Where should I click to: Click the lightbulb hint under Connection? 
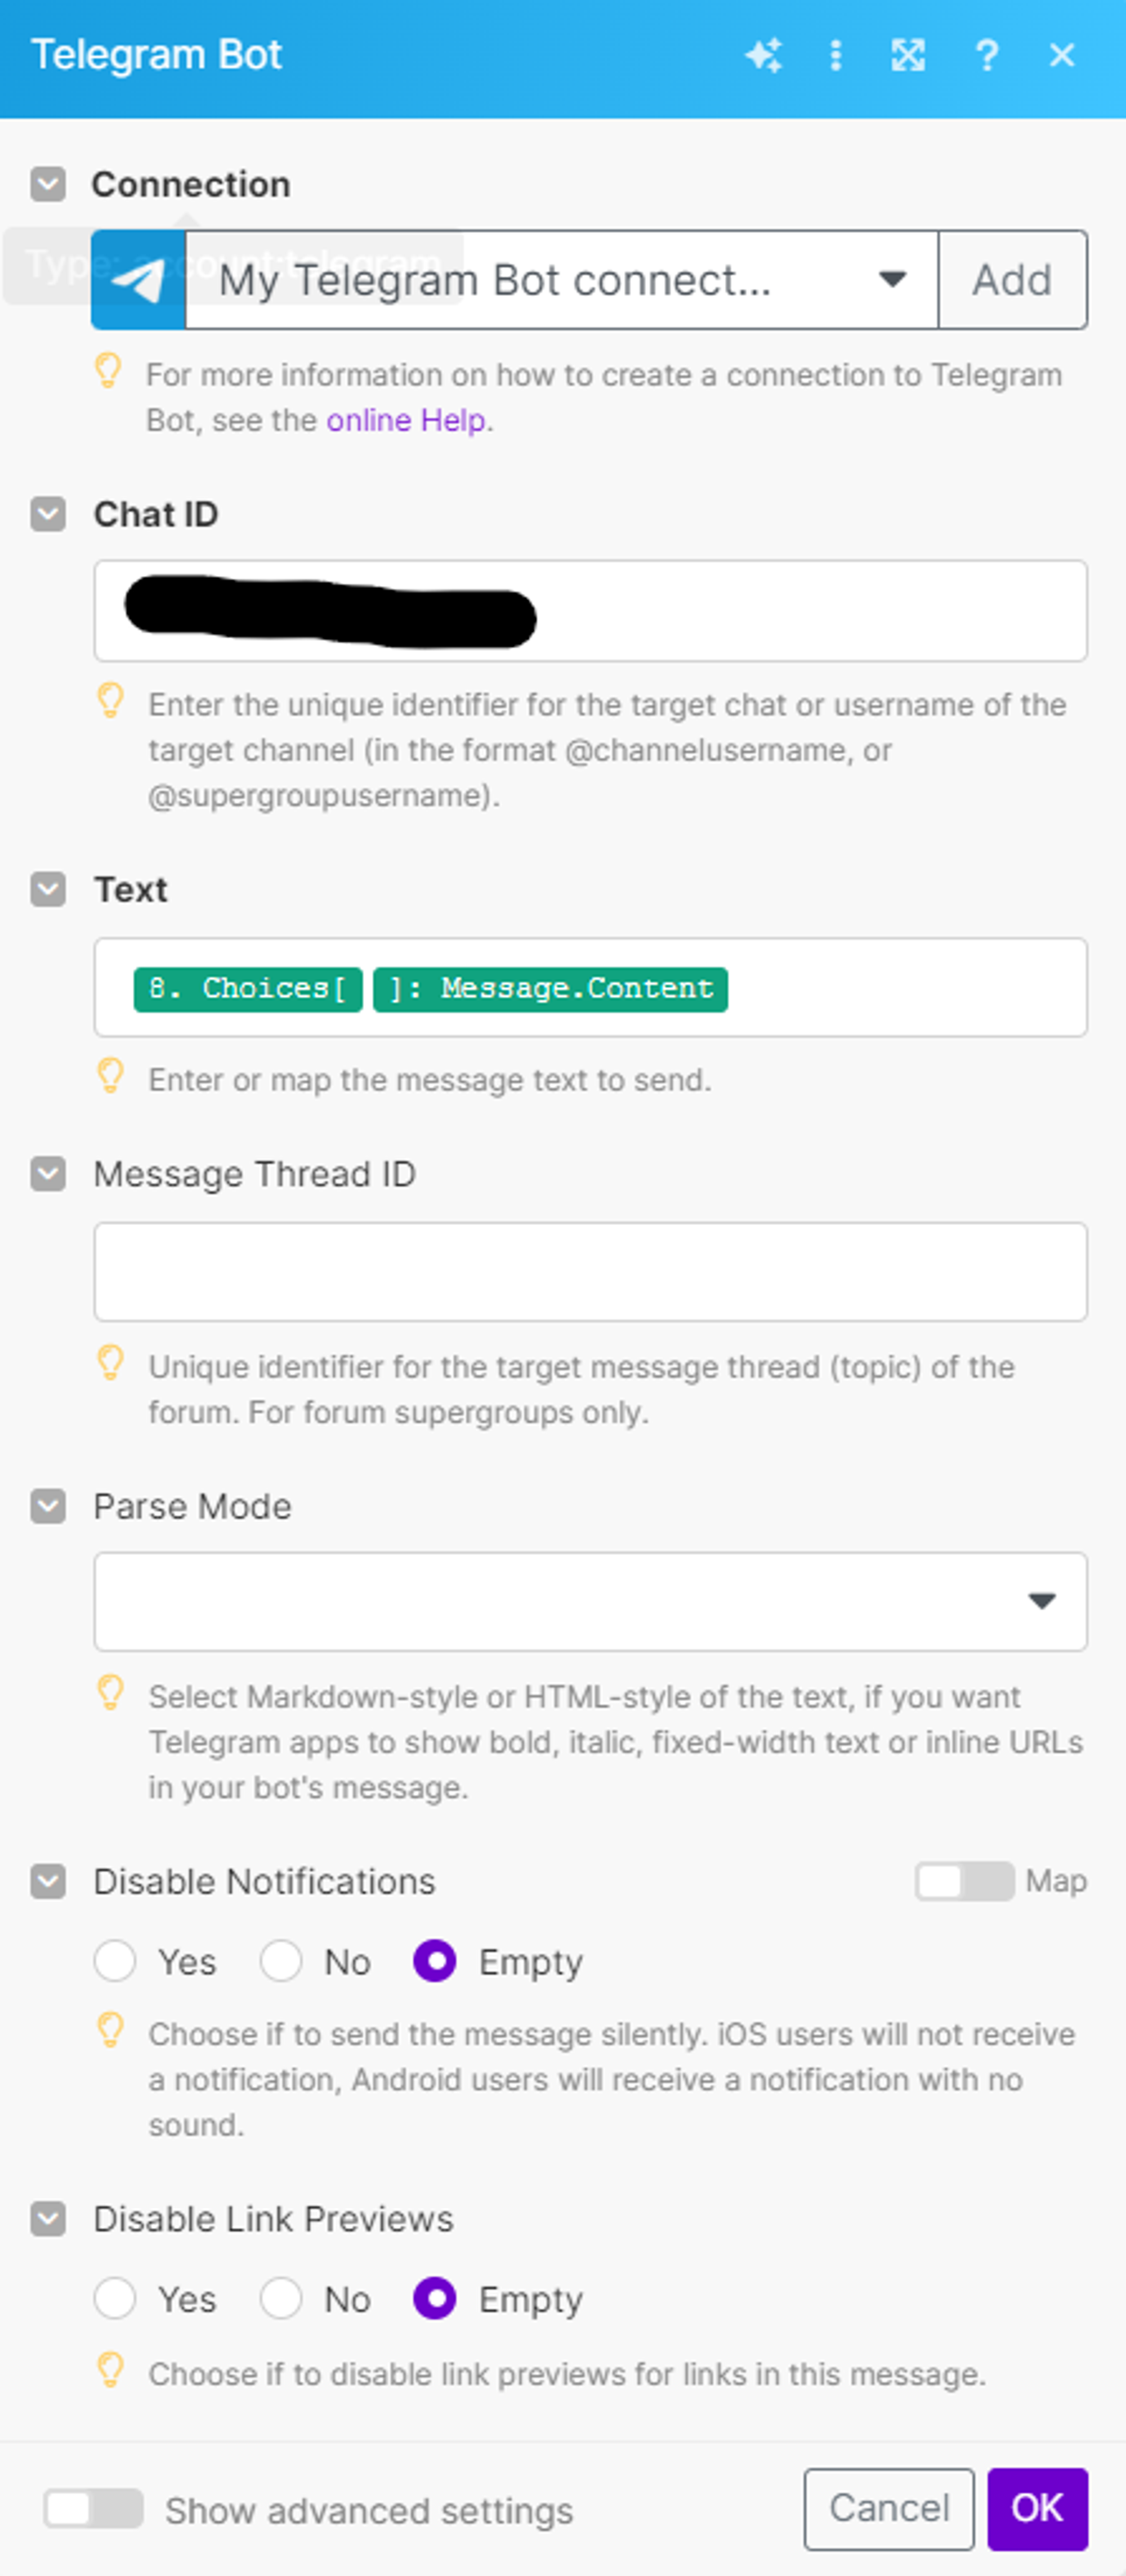[108, 371]
